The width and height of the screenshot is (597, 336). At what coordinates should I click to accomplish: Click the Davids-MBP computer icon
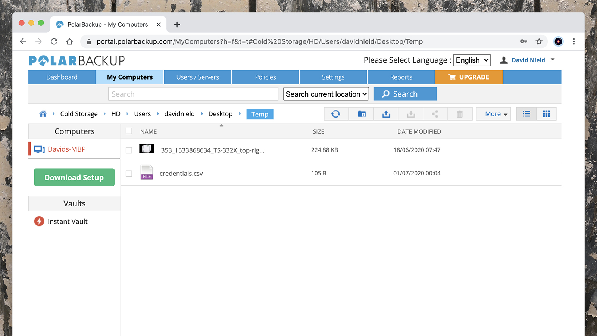click(x=39, y=149)
